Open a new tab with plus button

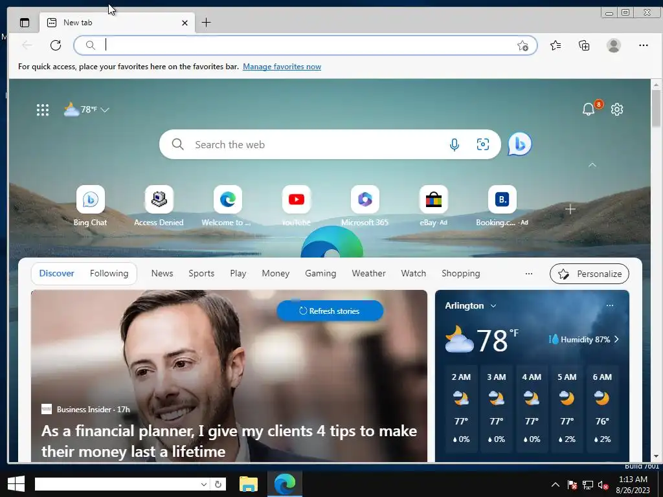(207, 23)
